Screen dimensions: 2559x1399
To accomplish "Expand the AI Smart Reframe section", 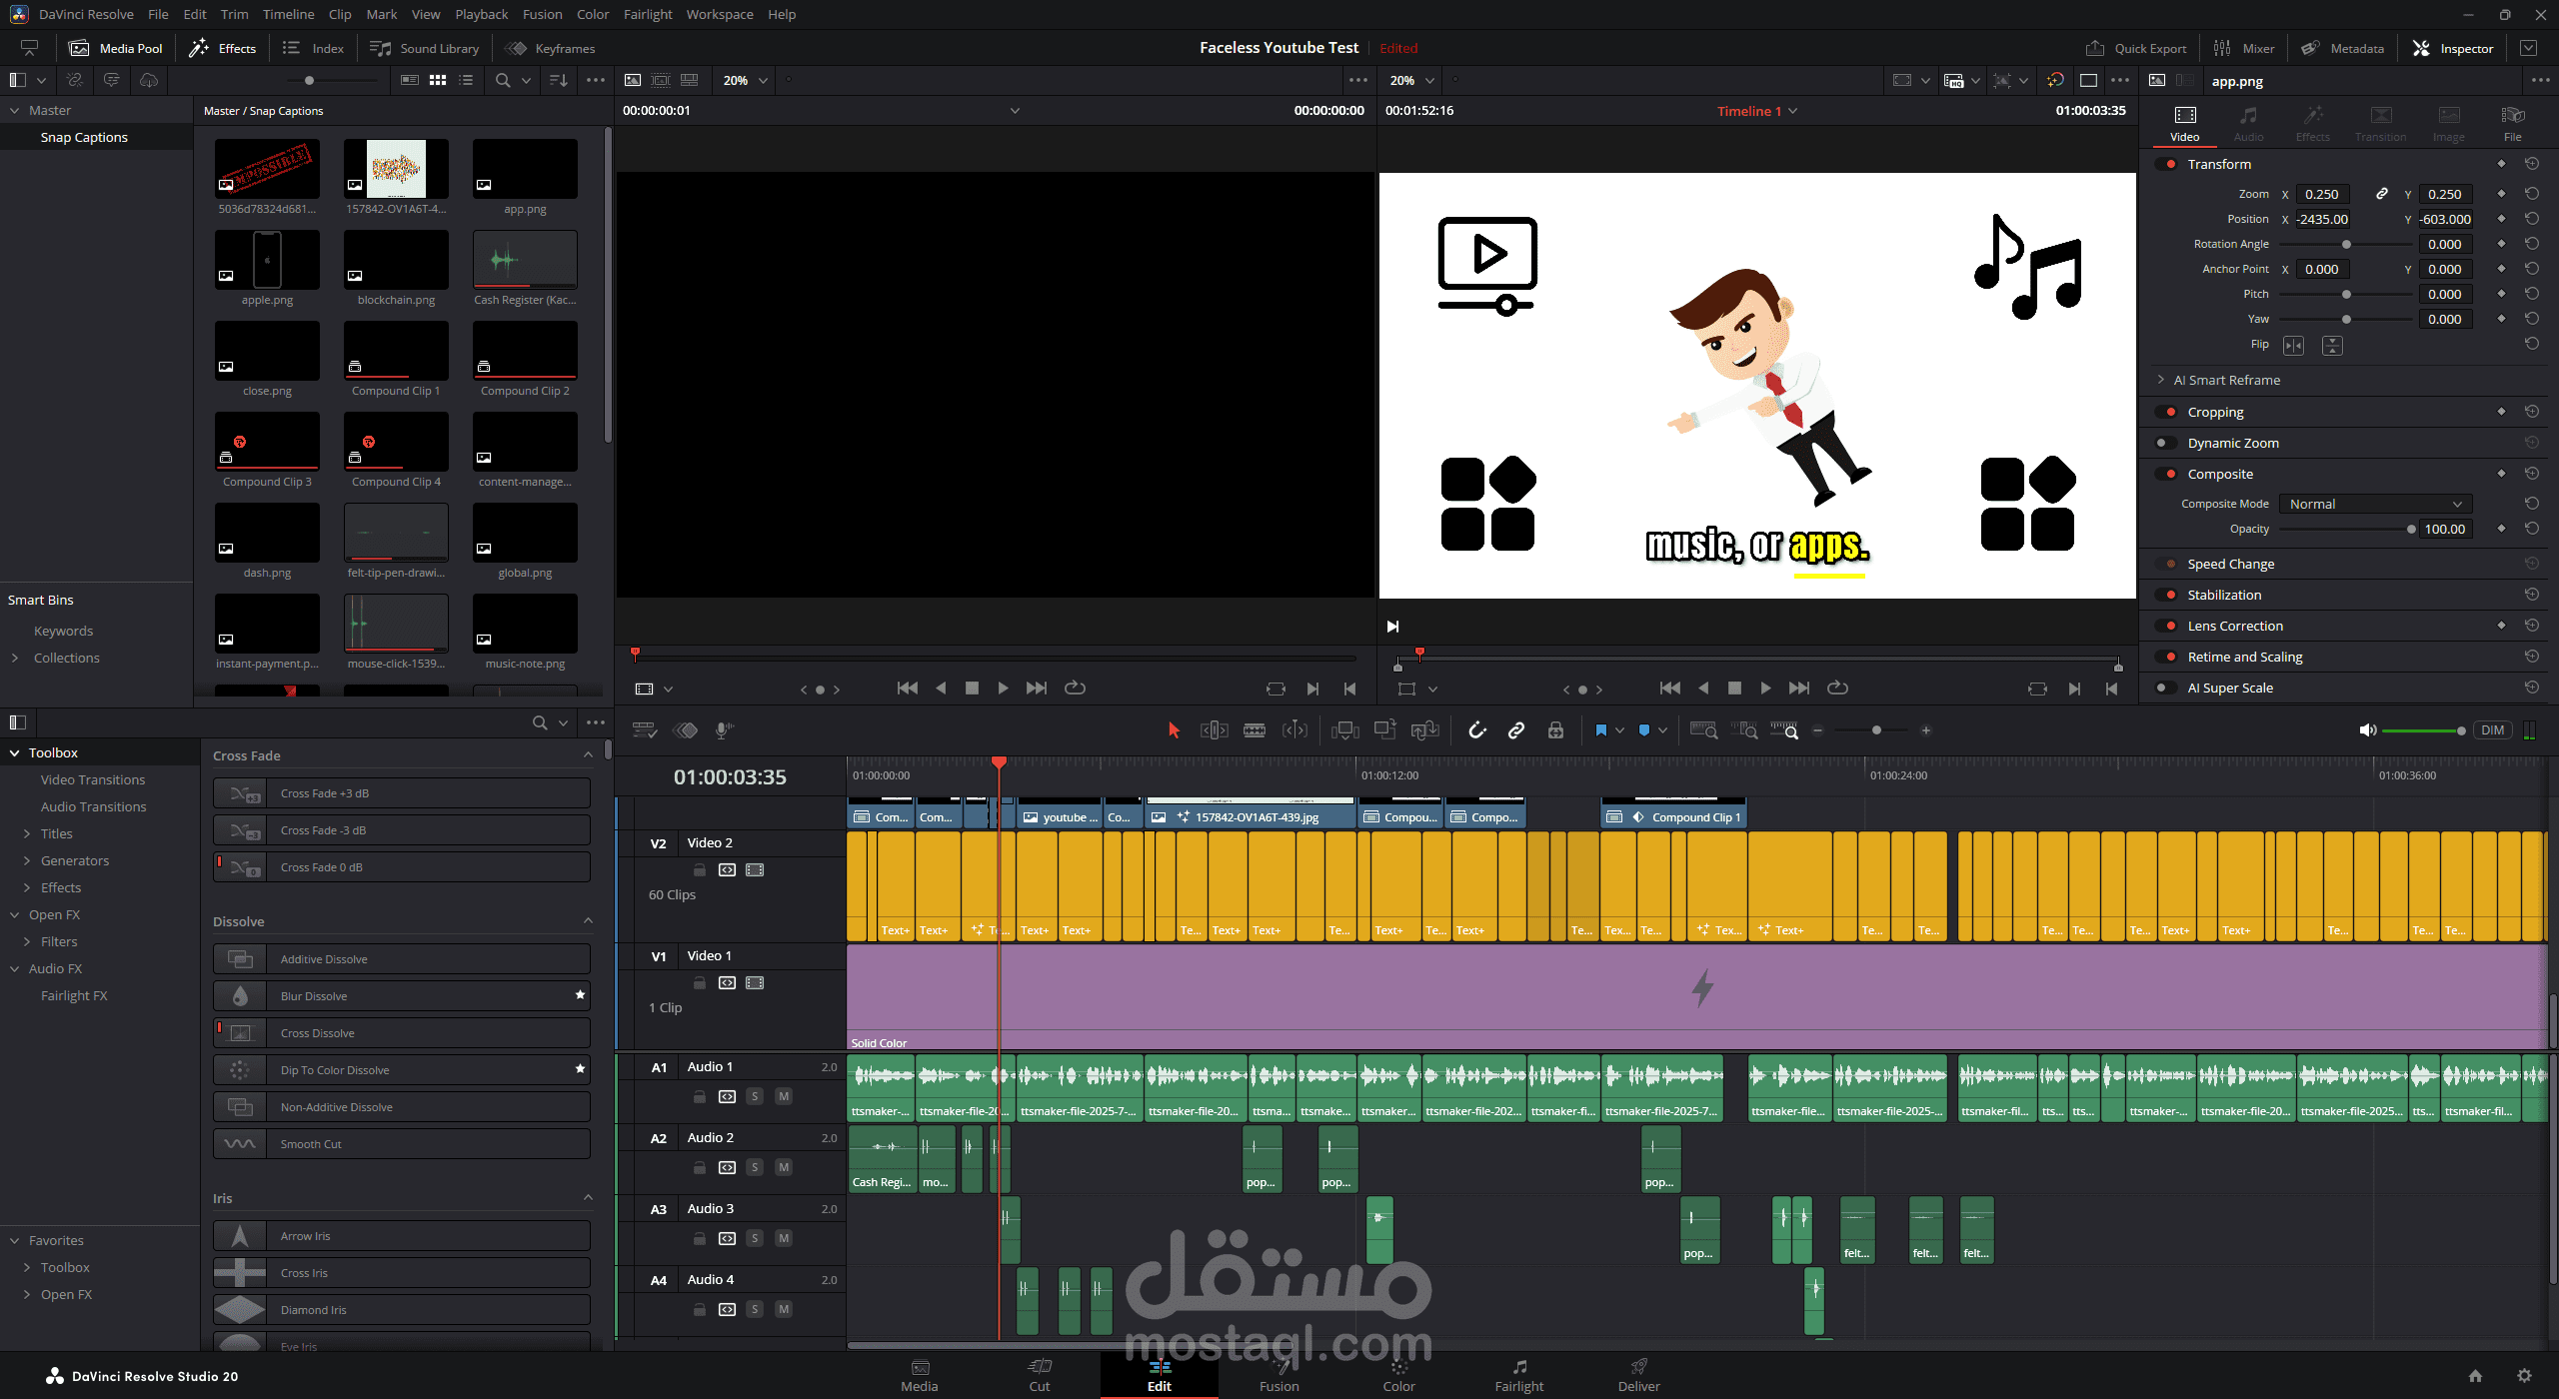I will coord(2161,380).
